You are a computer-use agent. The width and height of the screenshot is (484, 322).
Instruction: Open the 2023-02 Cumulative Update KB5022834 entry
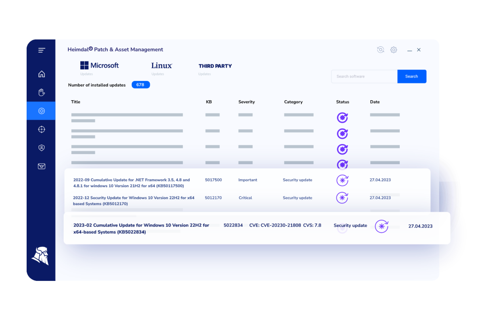(140, 229)
